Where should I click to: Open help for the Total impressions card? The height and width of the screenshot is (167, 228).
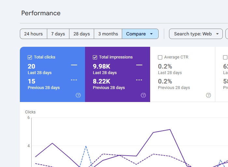click(143, 95)
